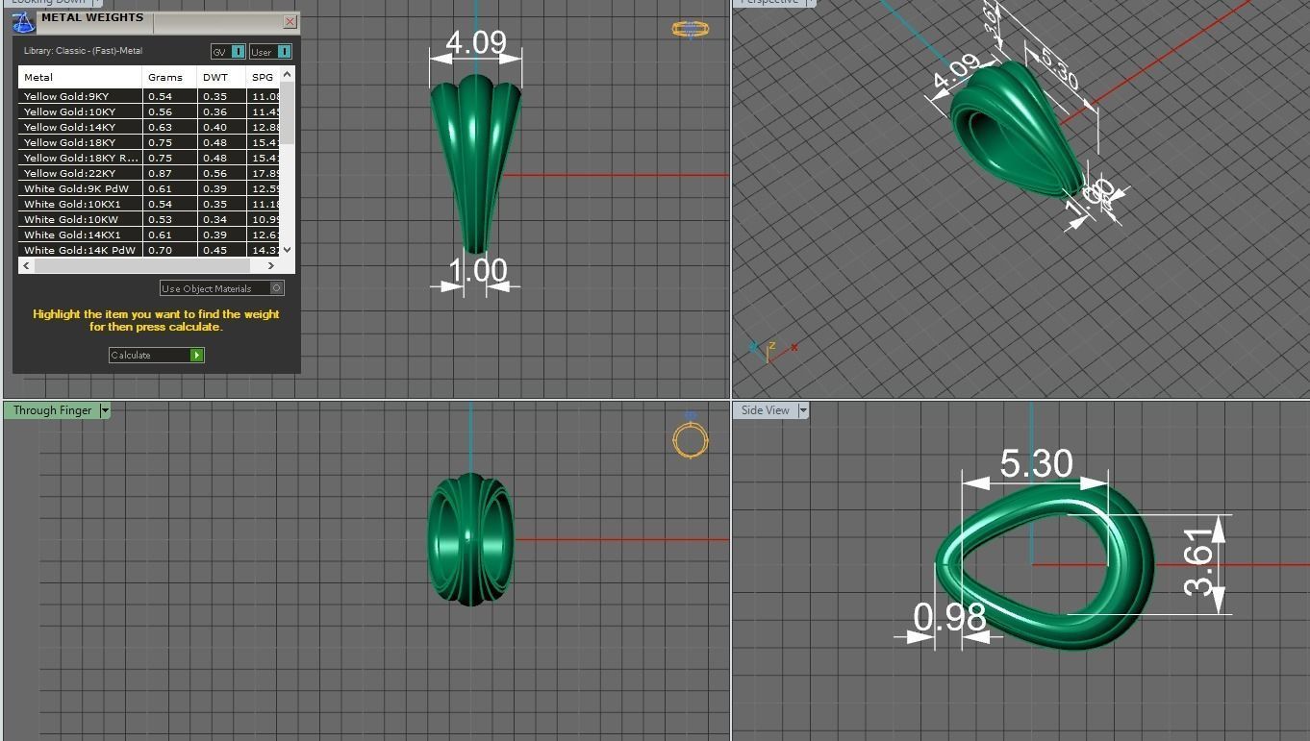Viewport: 1310px width, 741px height.
Task: Click the METAL WEIGHTS panel title
Action: tap(92, 17)
